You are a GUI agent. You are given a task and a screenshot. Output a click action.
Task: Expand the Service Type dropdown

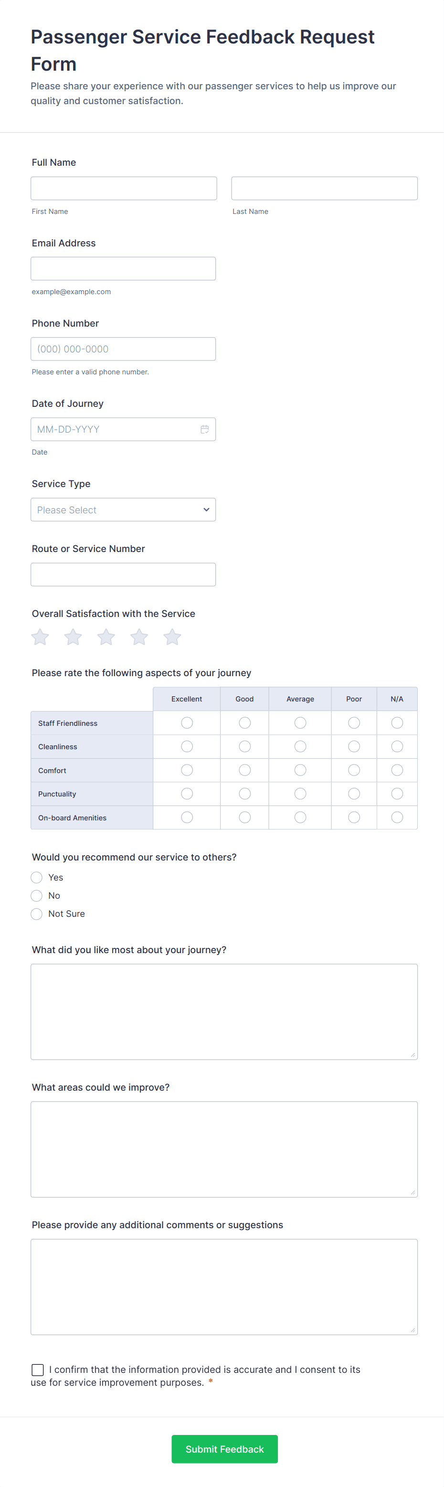coord(123,510)
